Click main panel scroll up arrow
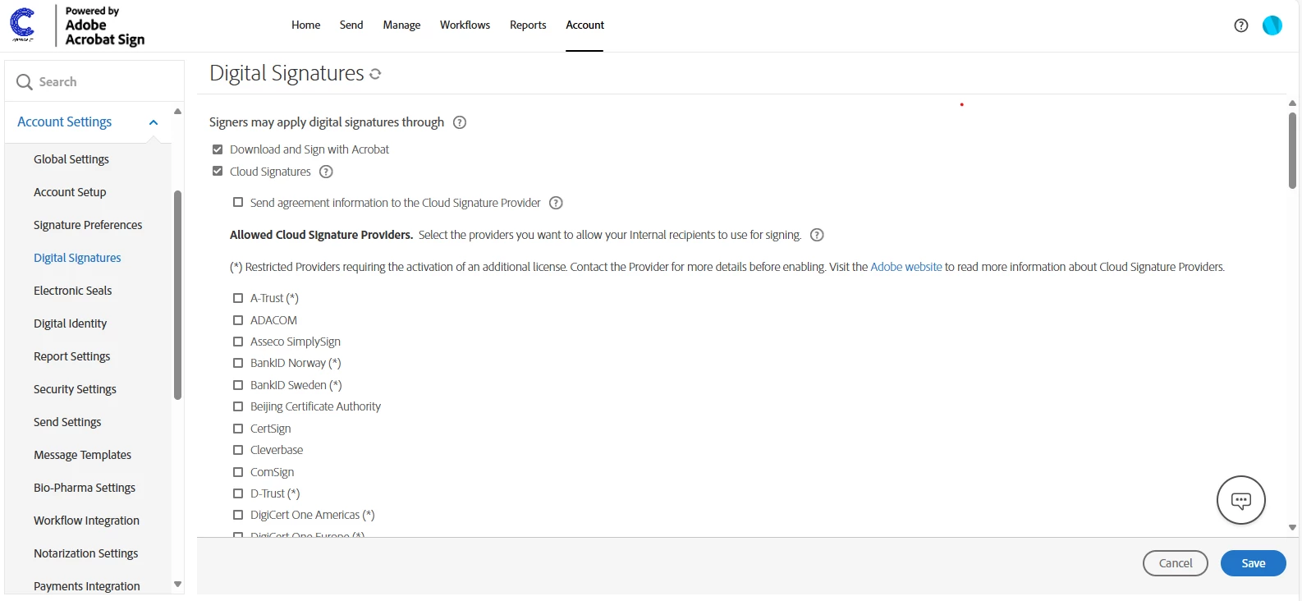 pos(1292,103)
